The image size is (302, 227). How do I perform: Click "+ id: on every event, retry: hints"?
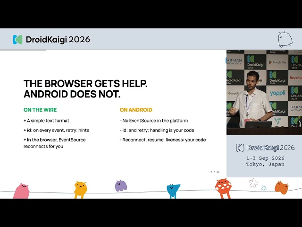tap(56, 131)
